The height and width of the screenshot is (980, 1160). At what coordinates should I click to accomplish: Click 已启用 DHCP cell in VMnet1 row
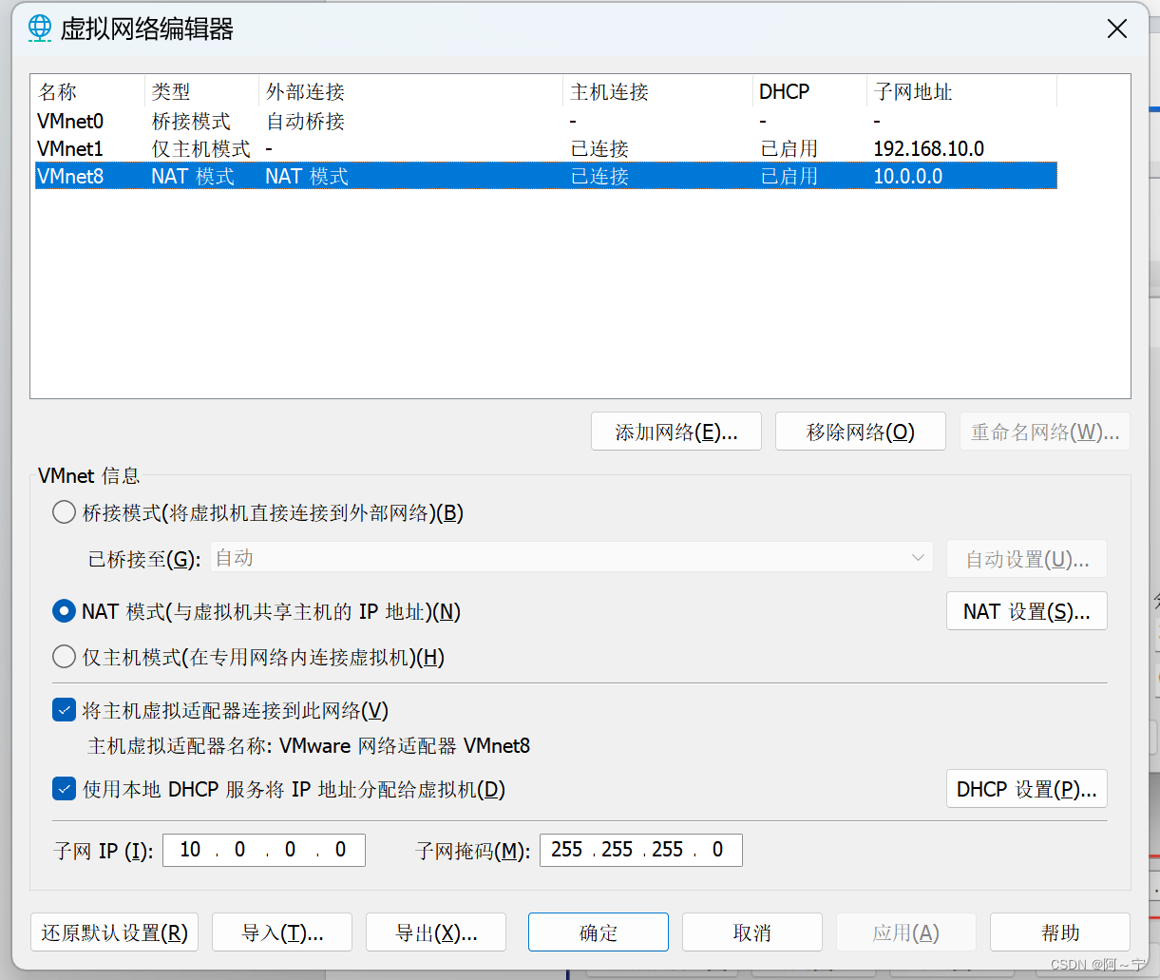pyautogui.click(x=789, y=149)
